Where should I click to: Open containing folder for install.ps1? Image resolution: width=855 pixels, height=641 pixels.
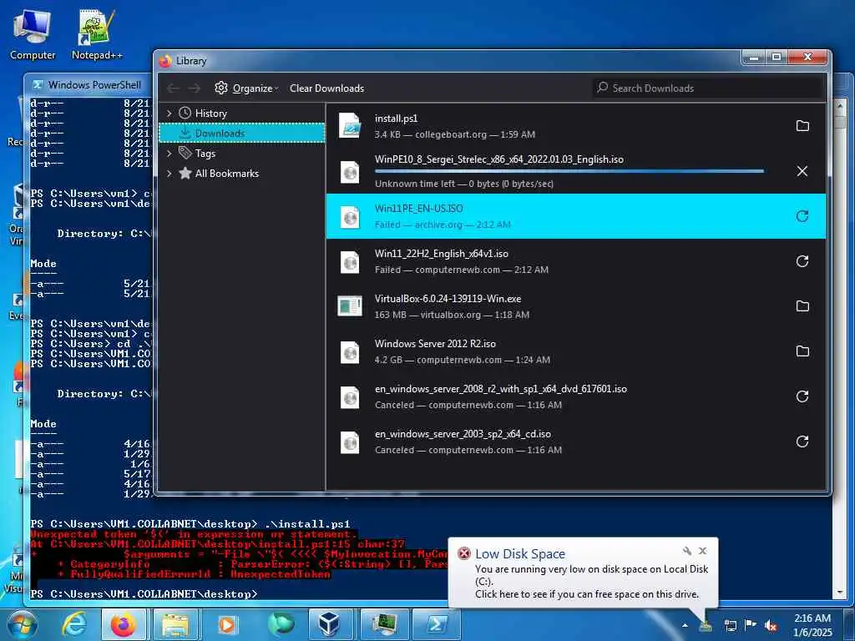802,126
